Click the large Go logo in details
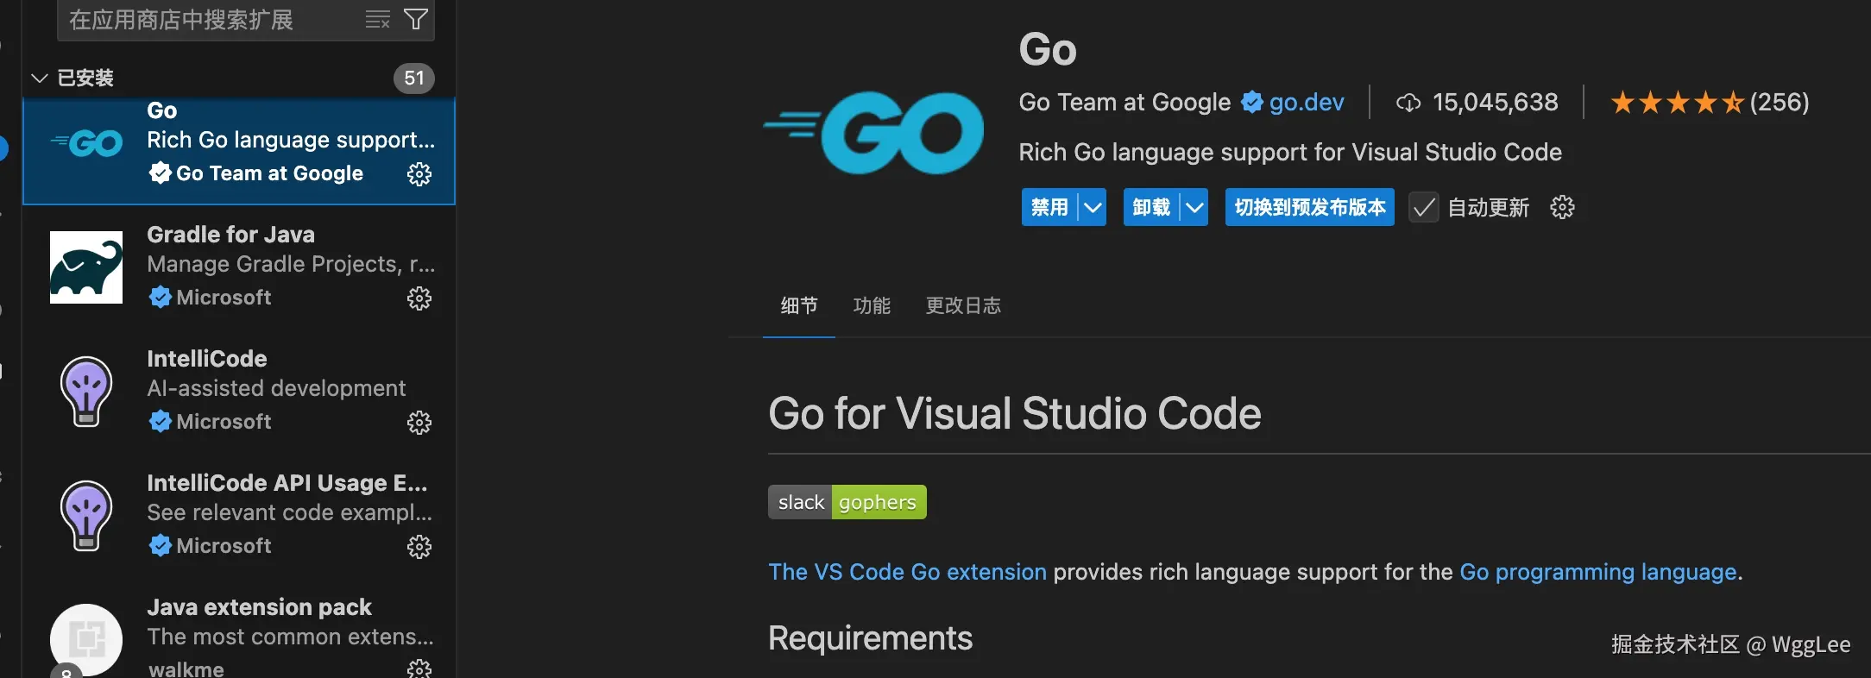Viewport: 1871px width, 678px height. click(x=873, y=134)
